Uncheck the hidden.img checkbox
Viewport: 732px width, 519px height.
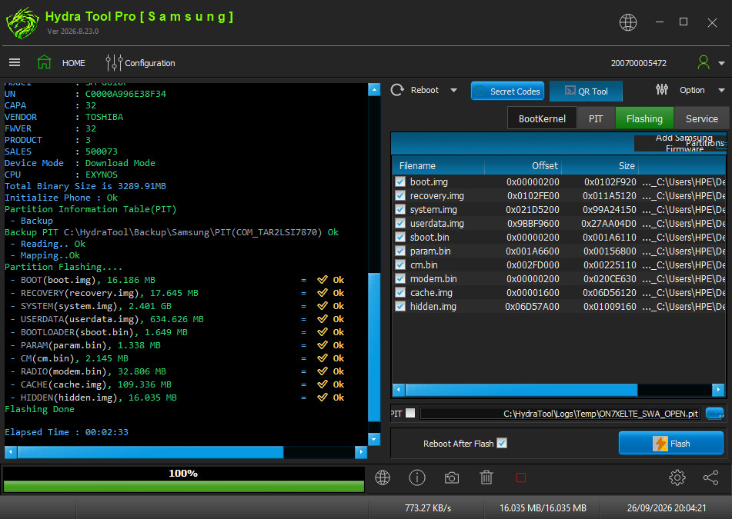pyautogui.click(x=400, y=306)
